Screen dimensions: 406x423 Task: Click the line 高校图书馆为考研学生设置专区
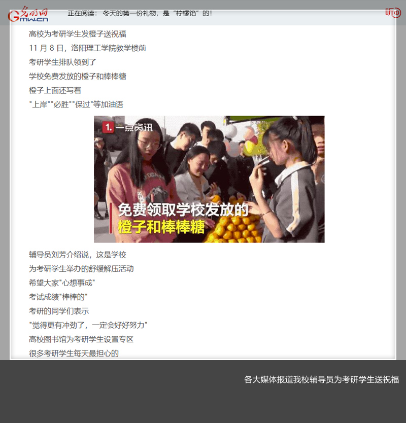[x=81, y=339]
